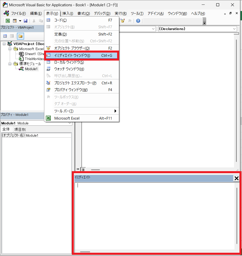
Task: Save the workbook with the floppy disk icon
Action: [x=26, y=21]
